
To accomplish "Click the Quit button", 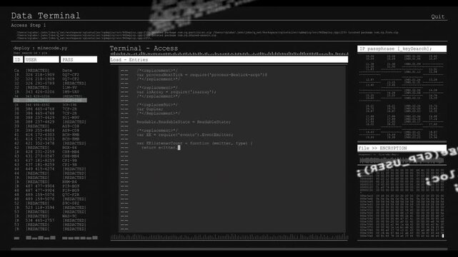I will [437, 16].
